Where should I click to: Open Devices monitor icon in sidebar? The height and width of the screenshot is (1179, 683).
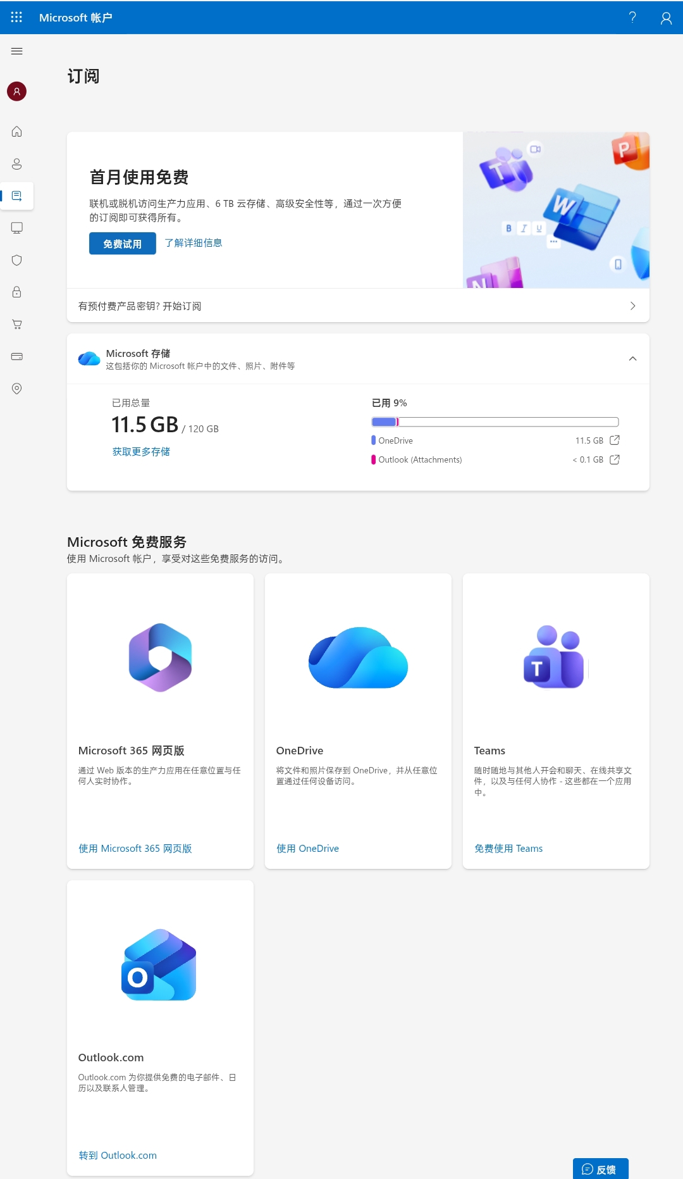coord(17,228)
